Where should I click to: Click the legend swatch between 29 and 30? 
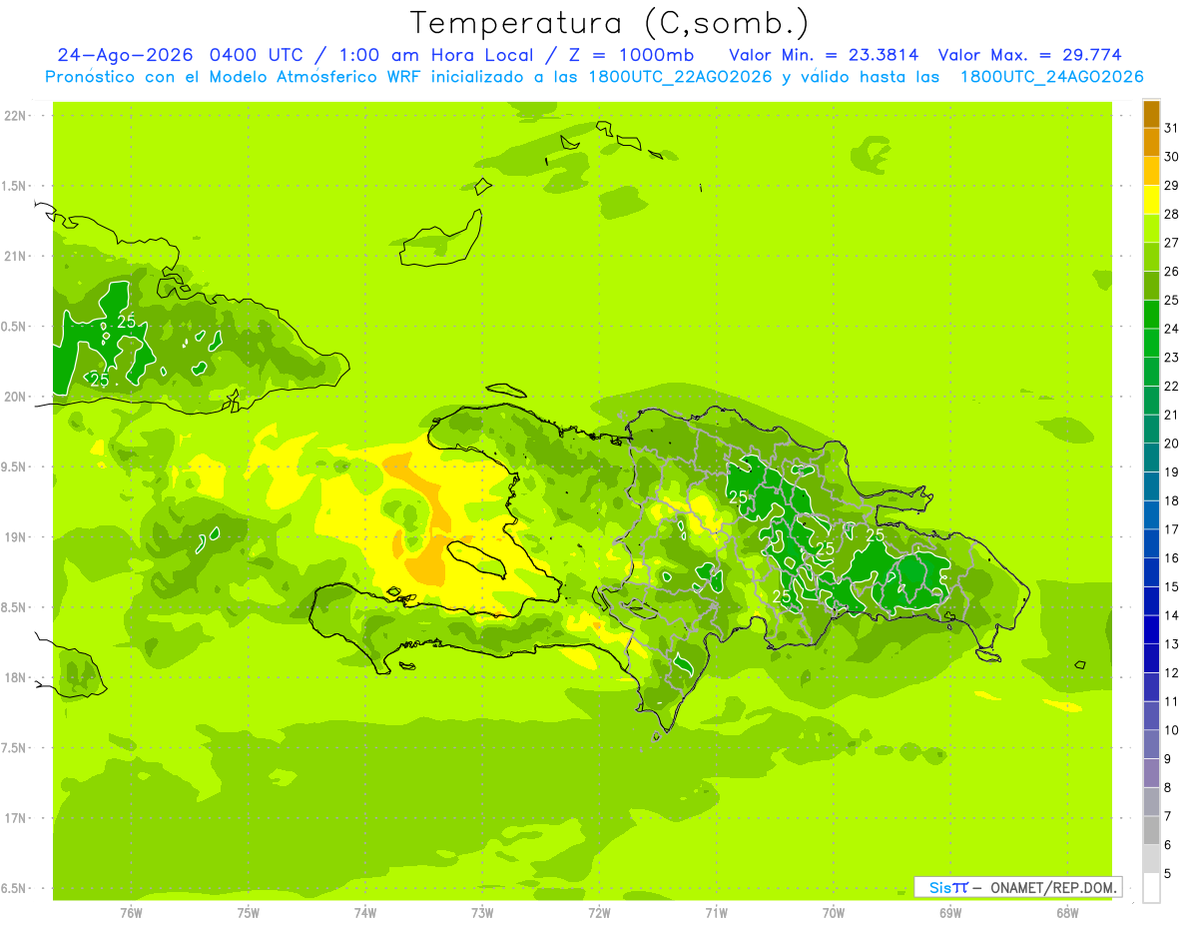(x=1151, y=171)
